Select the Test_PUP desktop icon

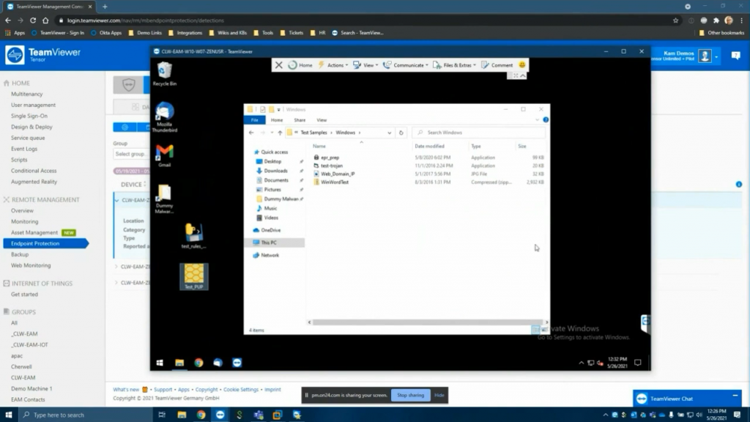click(x=193, y=276)
